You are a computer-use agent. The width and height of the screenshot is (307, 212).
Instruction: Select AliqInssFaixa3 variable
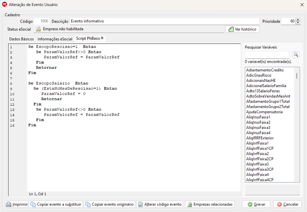coord(258,128)
